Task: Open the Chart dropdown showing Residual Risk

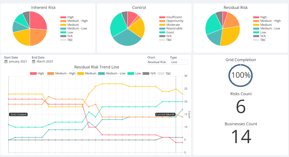Action: [157, 62]
